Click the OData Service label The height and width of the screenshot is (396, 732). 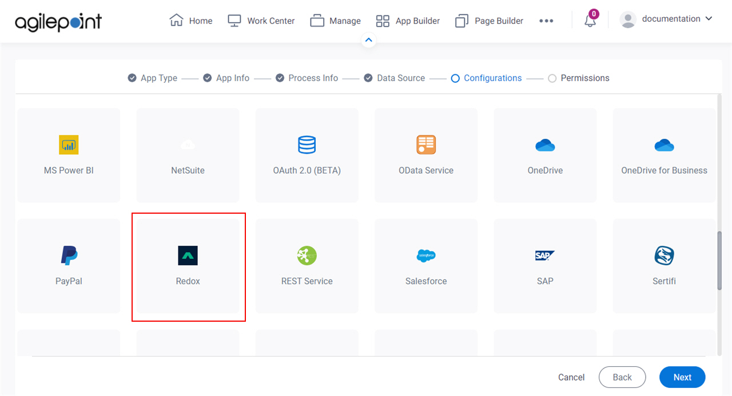(426, 170)
